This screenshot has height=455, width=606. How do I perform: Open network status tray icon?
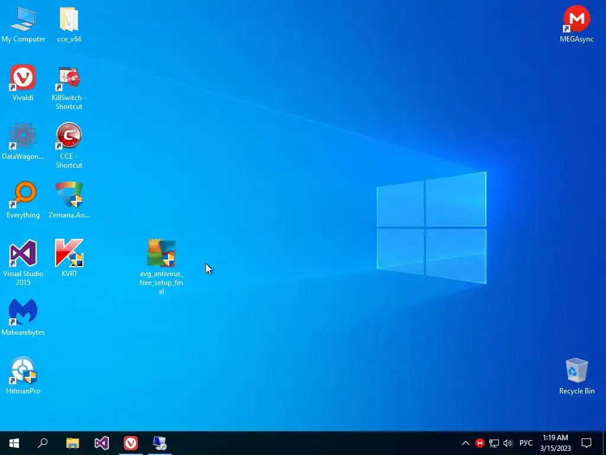tap(494, 443)
